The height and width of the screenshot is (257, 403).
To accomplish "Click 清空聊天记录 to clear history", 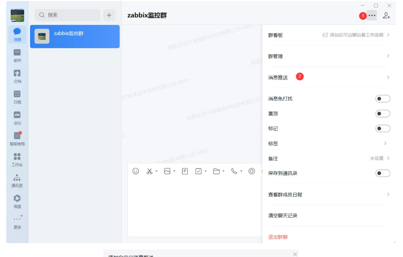I will pyautogui.click(x=283, y=216).
